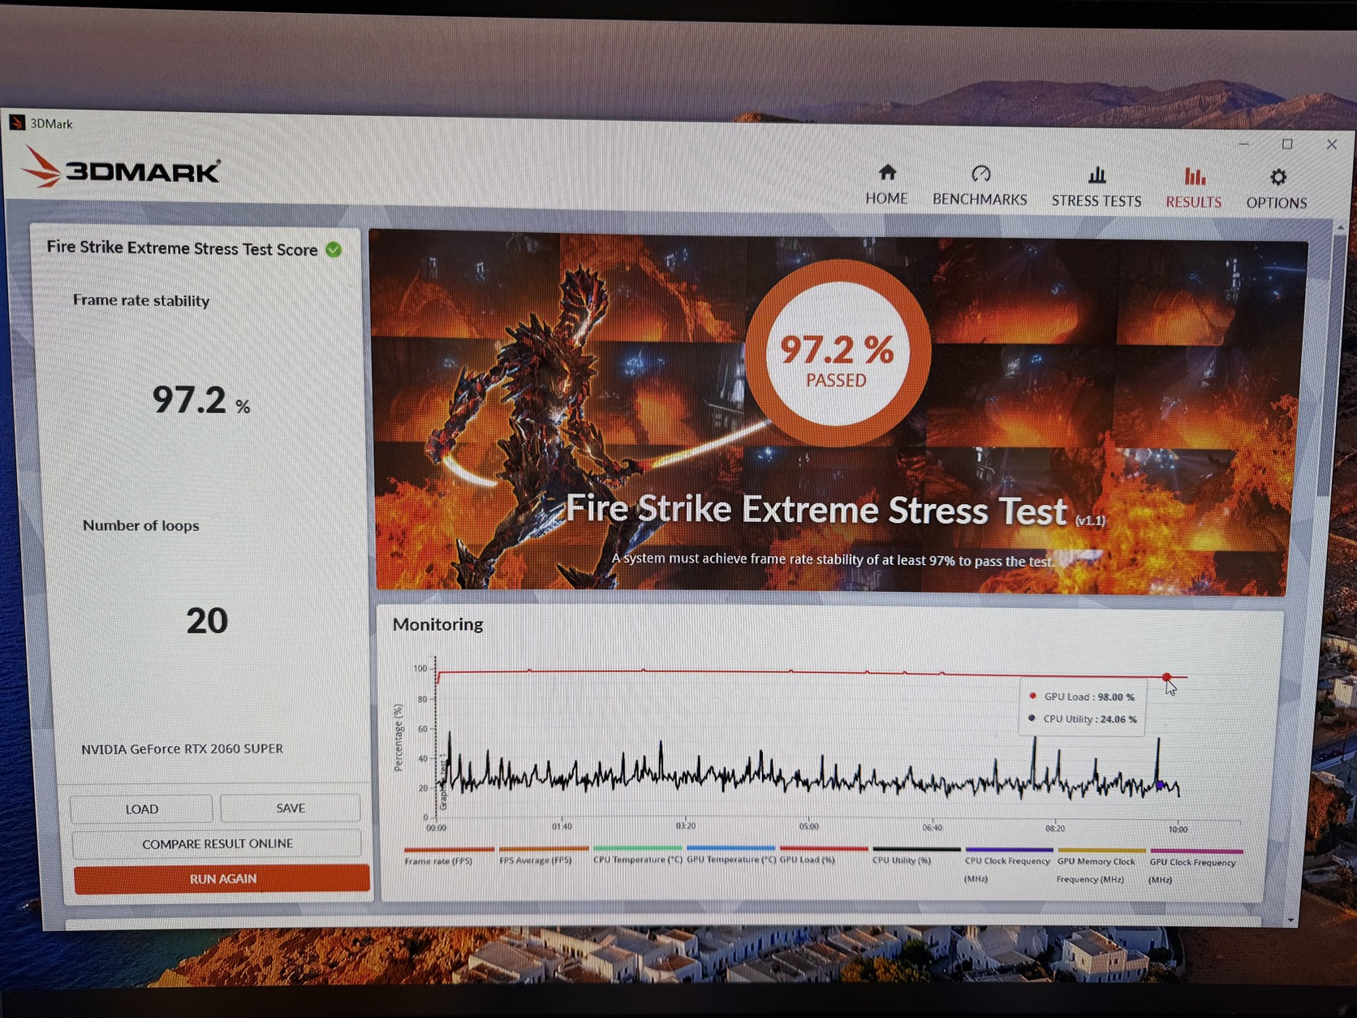Toggle CPU Clock Frequency (MHz) legend entry
Screen dimensions: 1357x1018
(1007, 866)
